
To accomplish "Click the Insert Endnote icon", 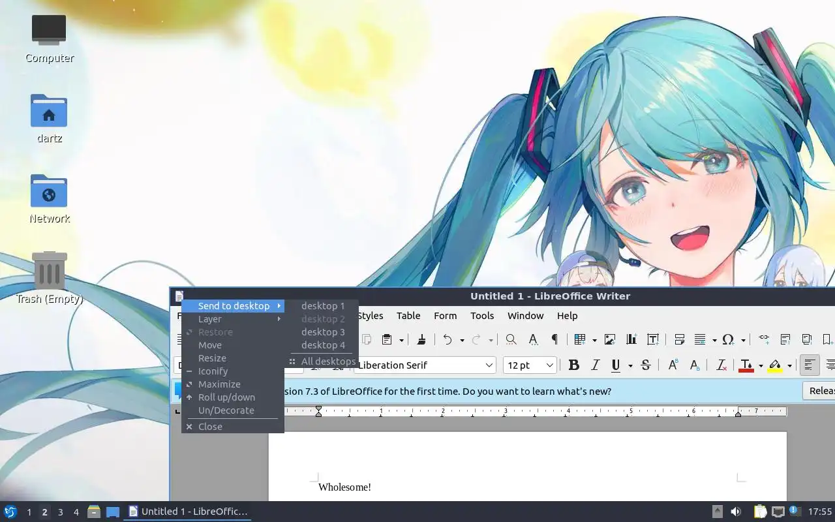I will point(807,339).
